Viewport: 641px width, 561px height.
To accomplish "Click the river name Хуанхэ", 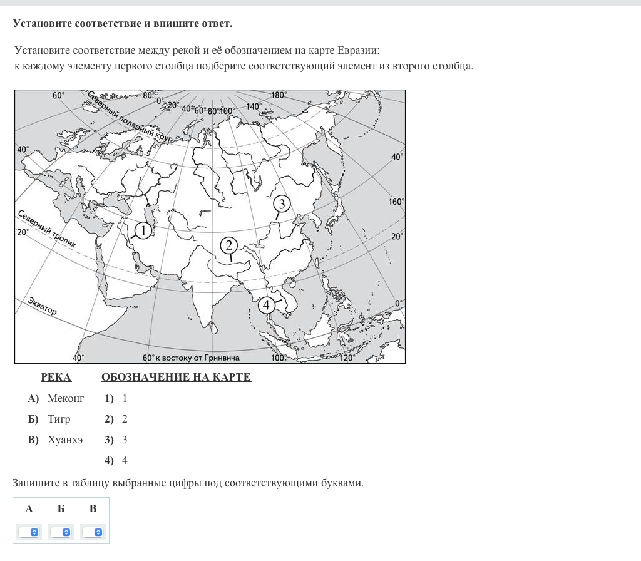I will (x=64, y=440).
